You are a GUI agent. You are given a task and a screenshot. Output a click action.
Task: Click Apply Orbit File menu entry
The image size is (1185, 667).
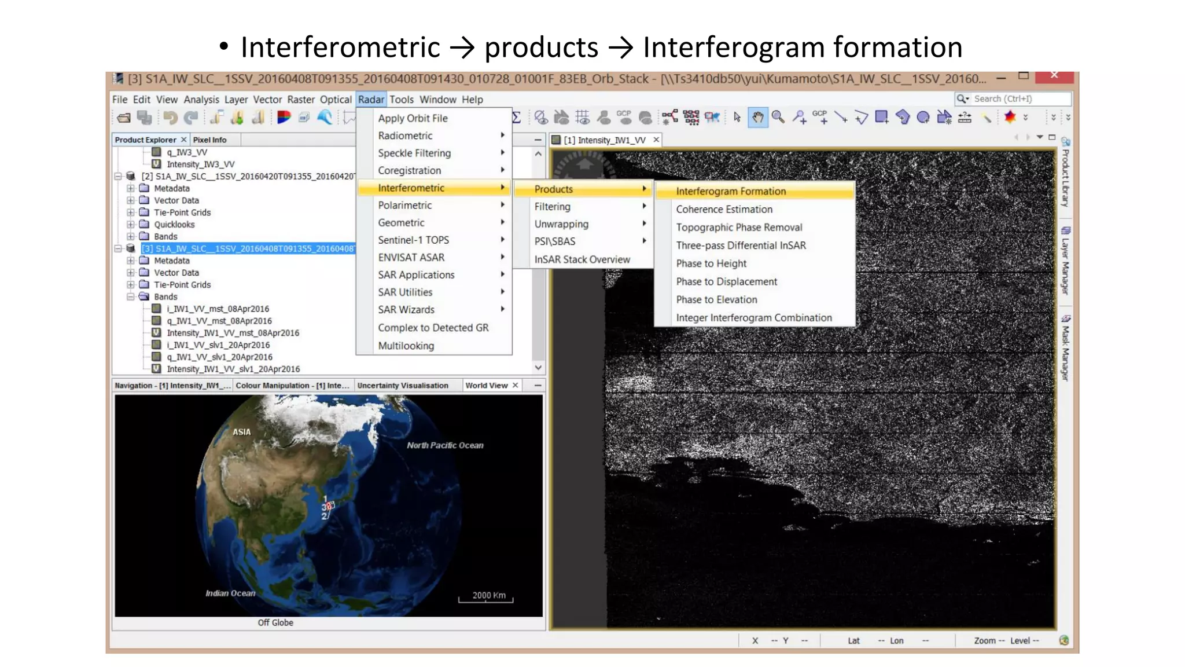point(435,118)
